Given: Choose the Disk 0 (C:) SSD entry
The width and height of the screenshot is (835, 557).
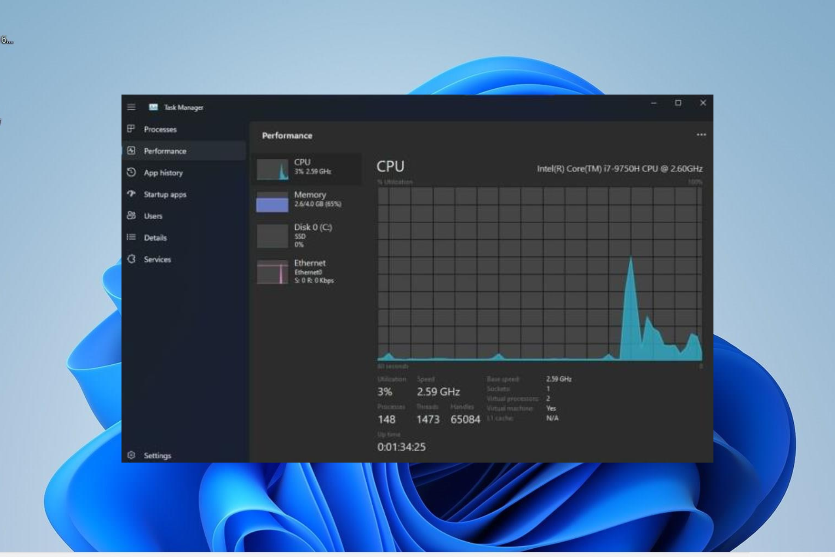Looking at the screenshot, I should coord(313,235).
